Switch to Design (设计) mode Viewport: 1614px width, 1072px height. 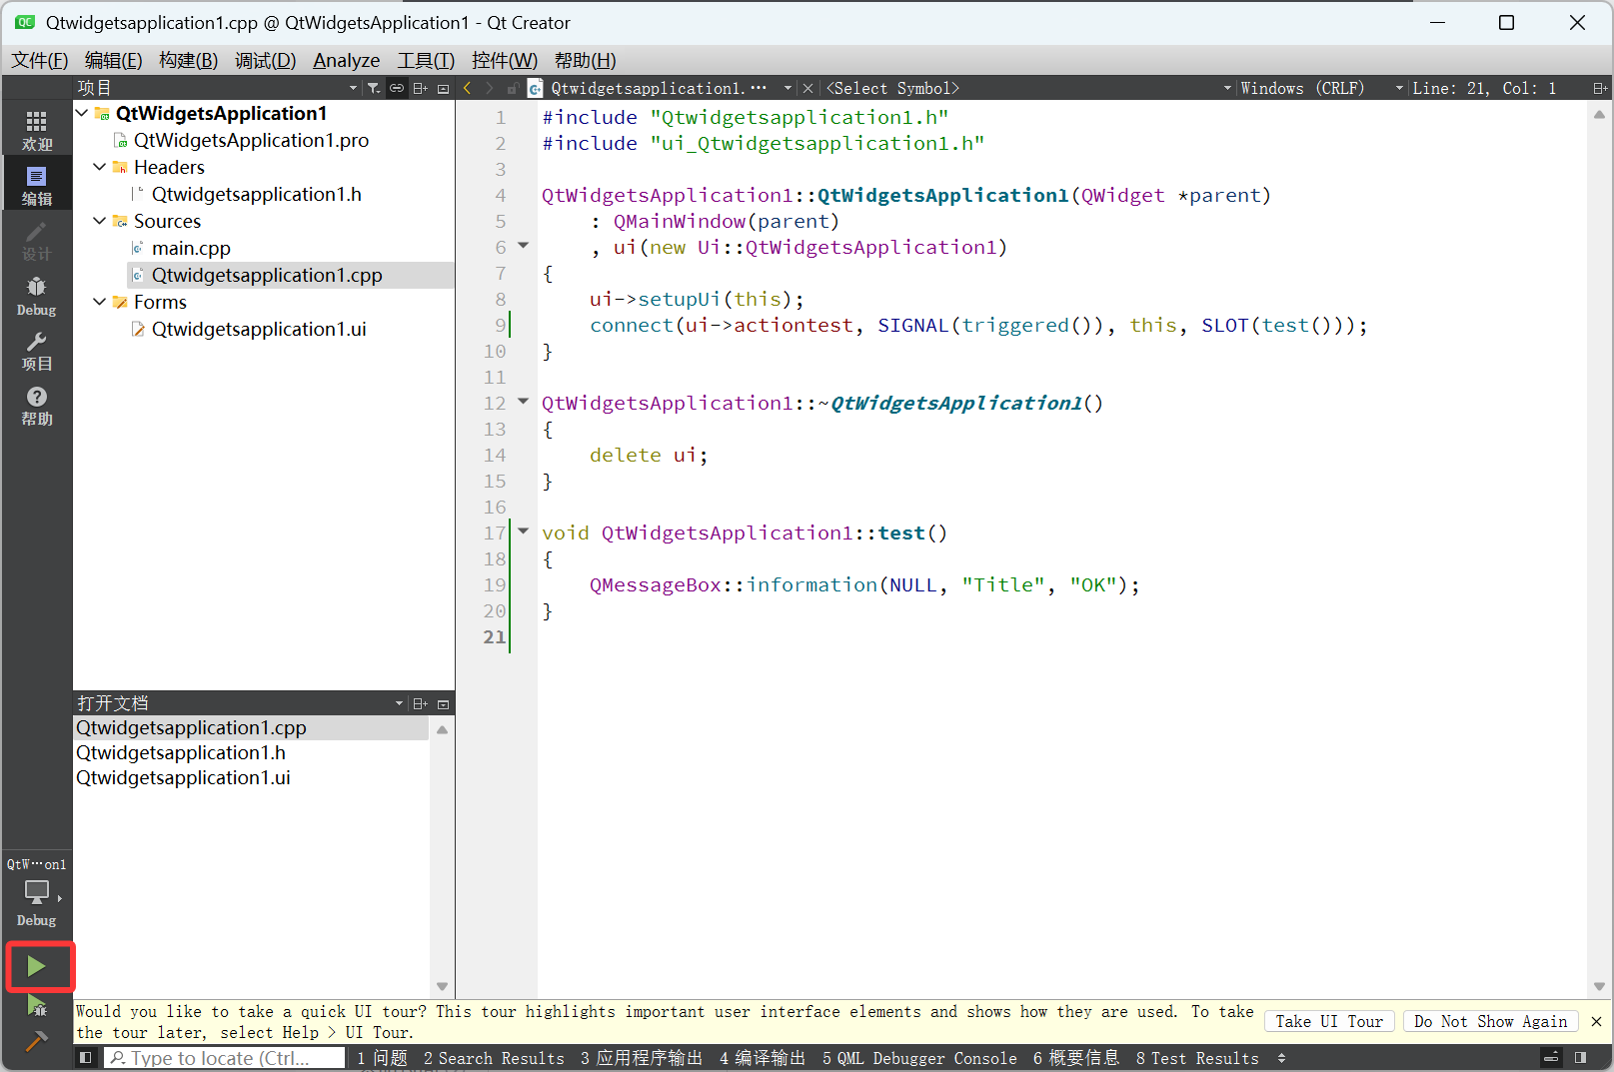tap(37, 241)
